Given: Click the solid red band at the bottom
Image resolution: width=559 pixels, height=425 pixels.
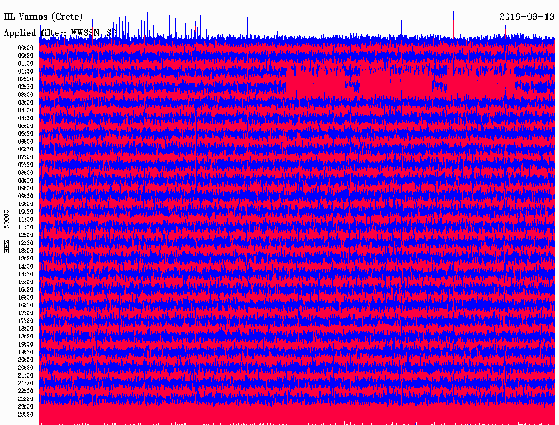Looking at the screenshot, I should [x=295, y=413].
